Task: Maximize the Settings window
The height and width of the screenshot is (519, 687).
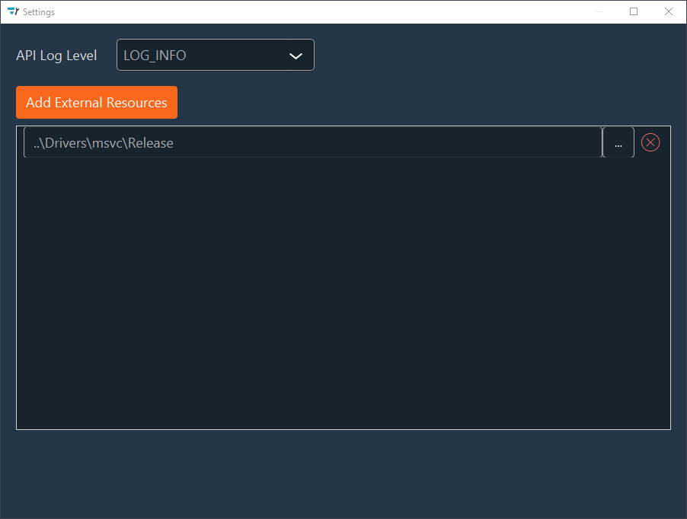Action: pyautogui.click(x=634, y=11)
